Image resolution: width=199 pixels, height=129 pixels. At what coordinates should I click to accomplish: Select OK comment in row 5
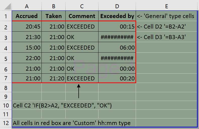click(82, 58)
